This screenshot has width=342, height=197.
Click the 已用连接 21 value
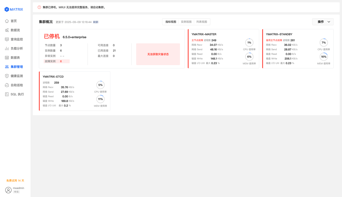(114, 51)
